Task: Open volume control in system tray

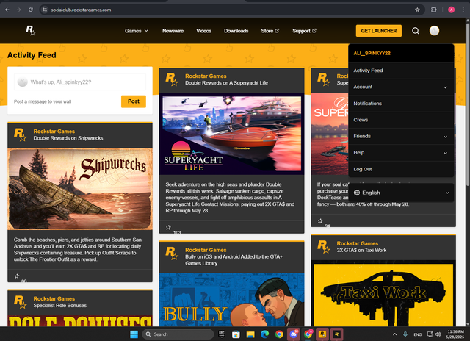Action: point(438,334)
